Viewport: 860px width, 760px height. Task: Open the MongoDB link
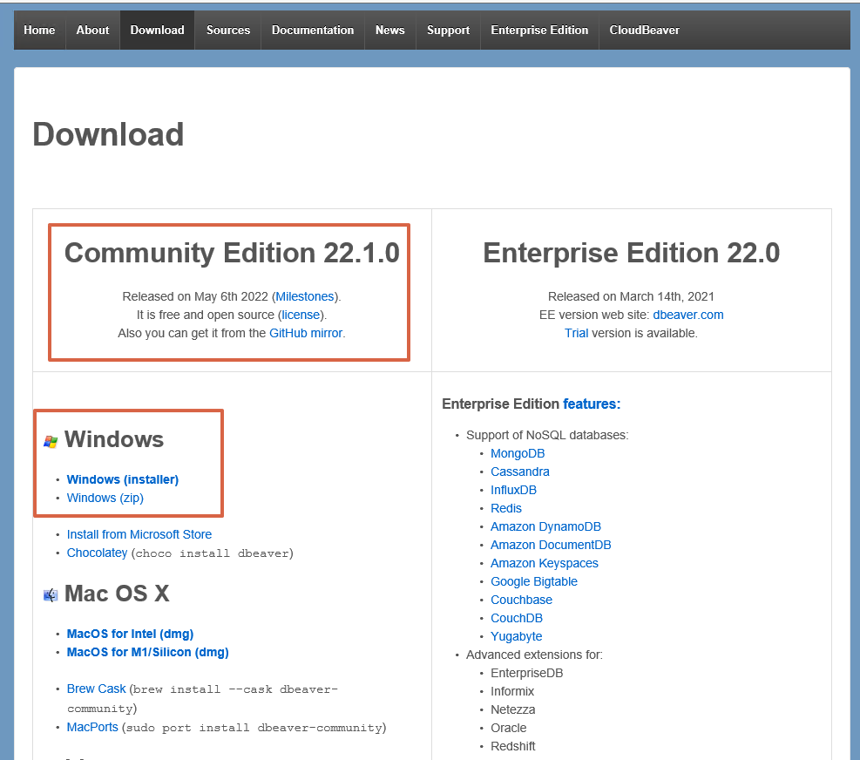tap(518, 453)
